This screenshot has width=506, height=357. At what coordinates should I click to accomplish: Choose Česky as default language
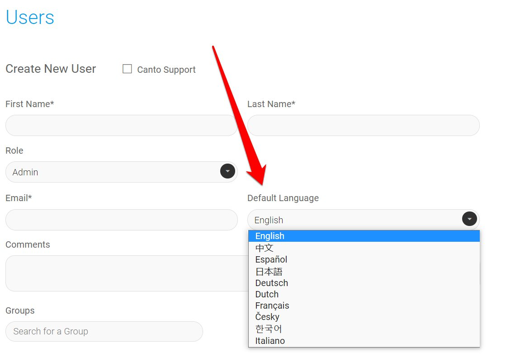point(267,317)
